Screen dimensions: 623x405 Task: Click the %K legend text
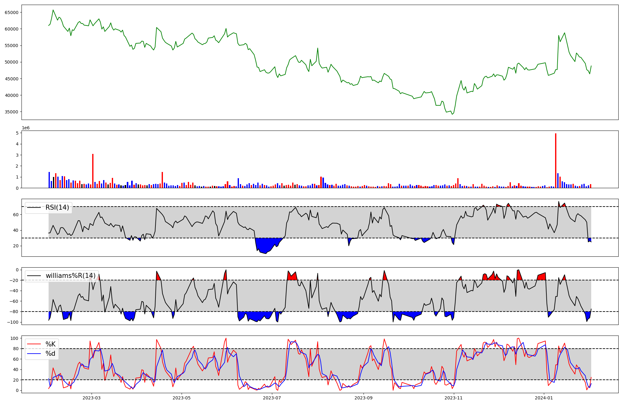click(x=50, y=344)
